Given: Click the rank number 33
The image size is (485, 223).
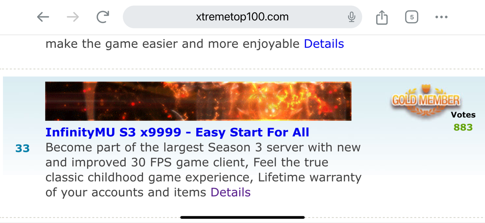Looking at the screenshot, I should tap(22, 149).
